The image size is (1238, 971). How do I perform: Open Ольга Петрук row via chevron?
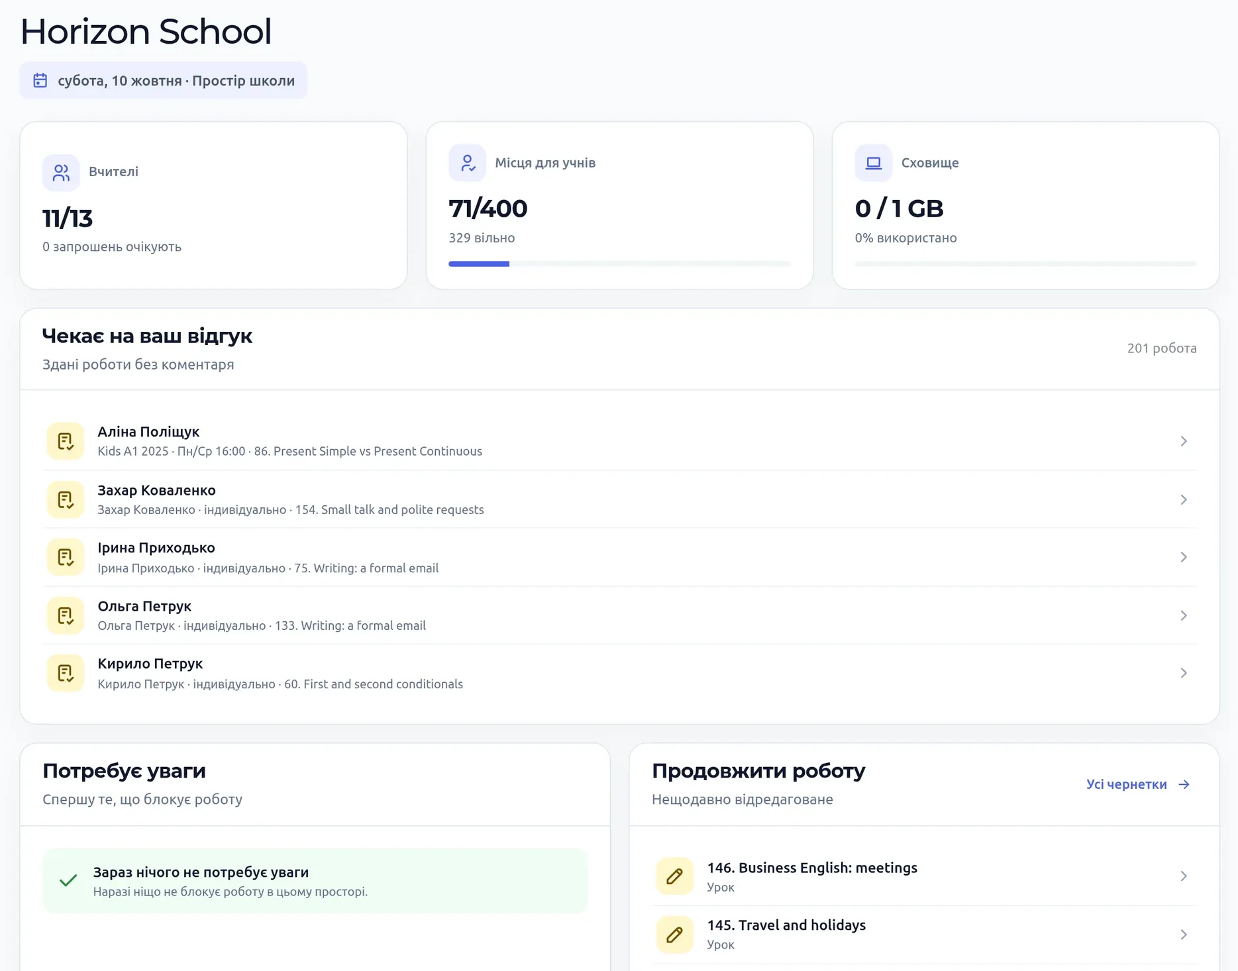[1184, 615]
